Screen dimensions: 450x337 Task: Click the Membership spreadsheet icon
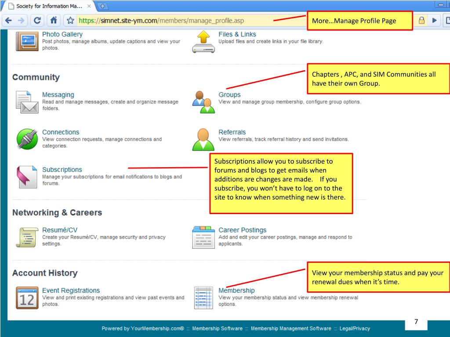click(x=203, y=298)
